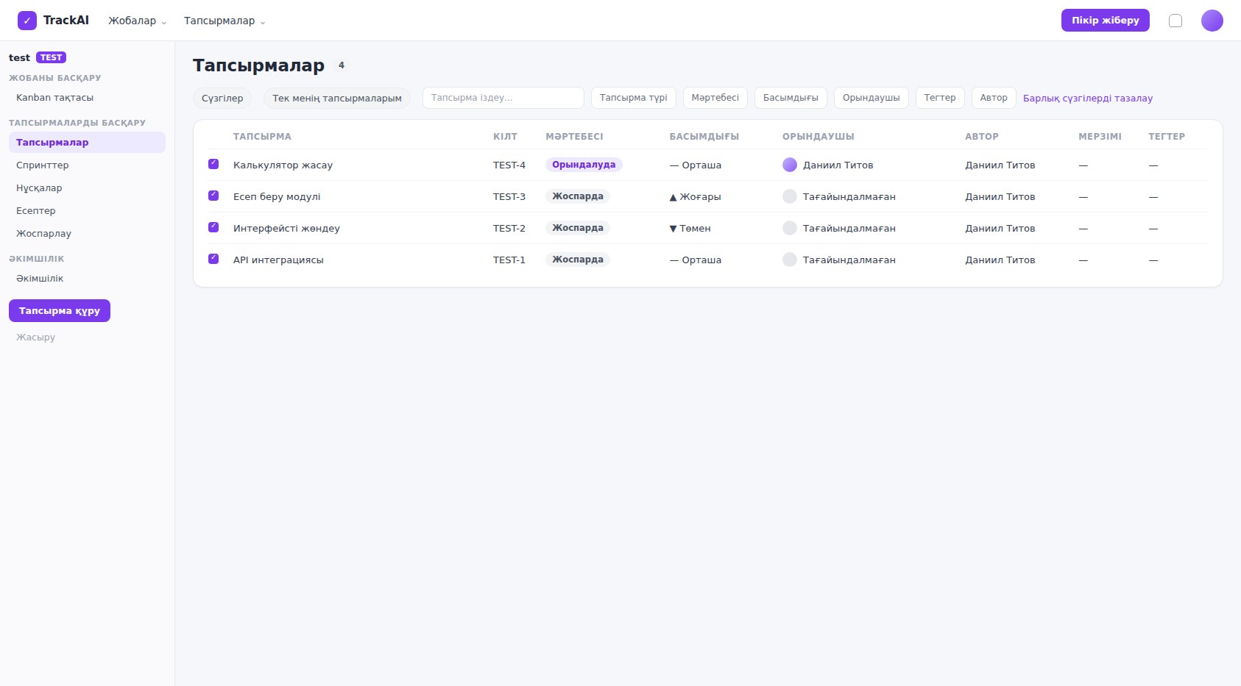Select the sidebar Тапсырмалар item
Screen dimensions: 1241x686
[87, 143]
